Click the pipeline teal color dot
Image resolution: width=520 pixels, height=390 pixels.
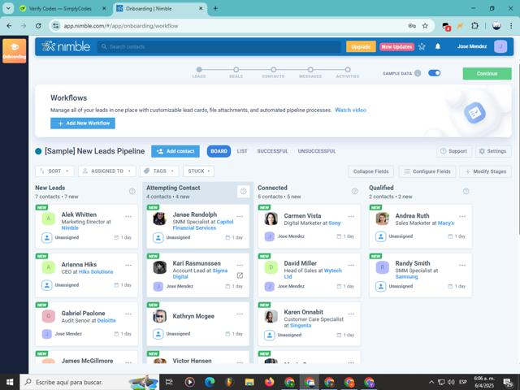[38, 151]
